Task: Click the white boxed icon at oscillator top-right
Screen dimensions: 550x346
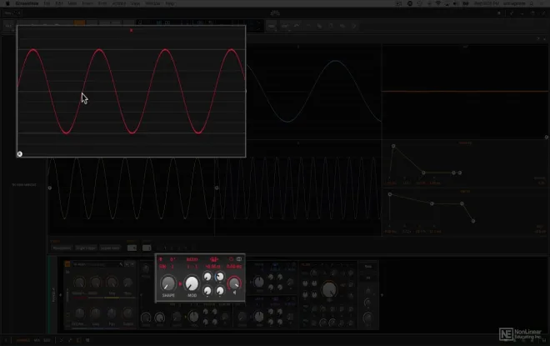Action: pyautogui.click(x=239, y=259)
